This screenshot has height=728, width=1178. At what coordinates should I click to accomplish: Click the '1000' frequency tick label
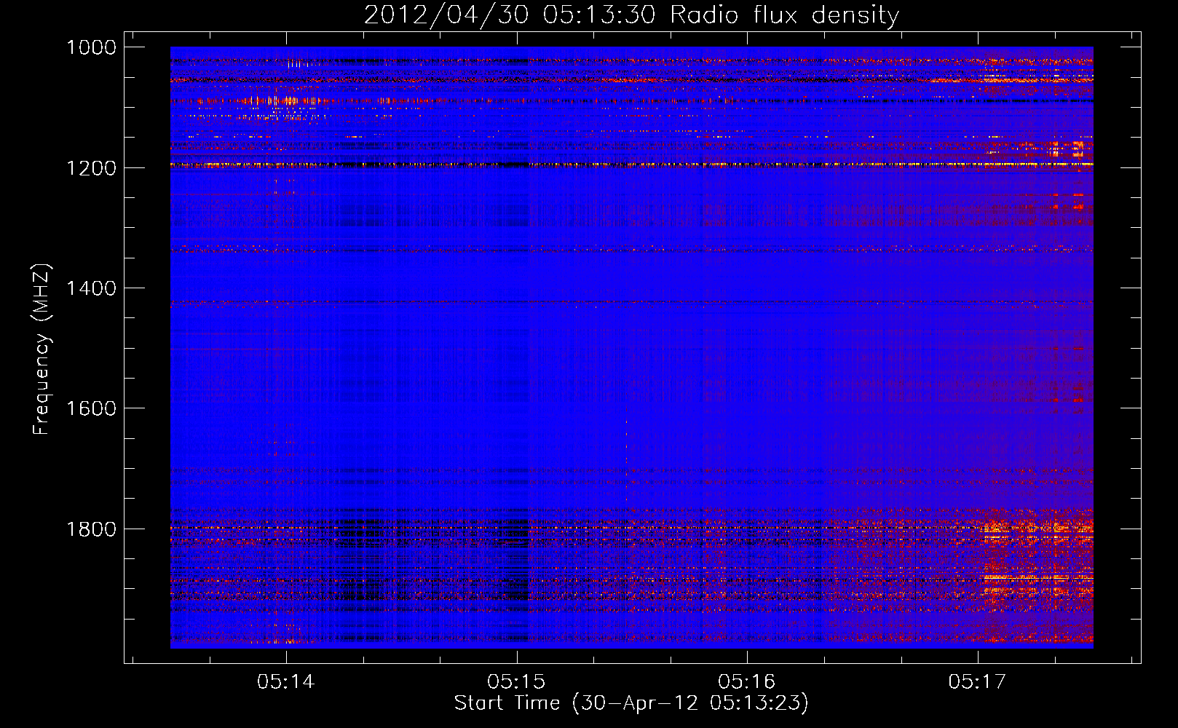[x=92, y=47]
